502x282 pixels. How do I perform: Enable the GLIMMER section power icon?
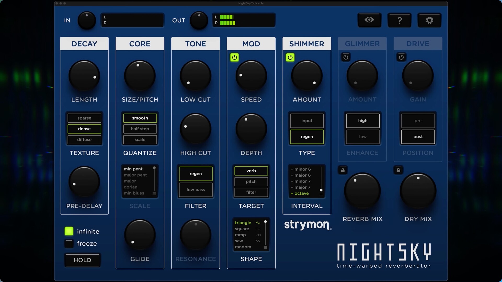click(x=346, y=57)
